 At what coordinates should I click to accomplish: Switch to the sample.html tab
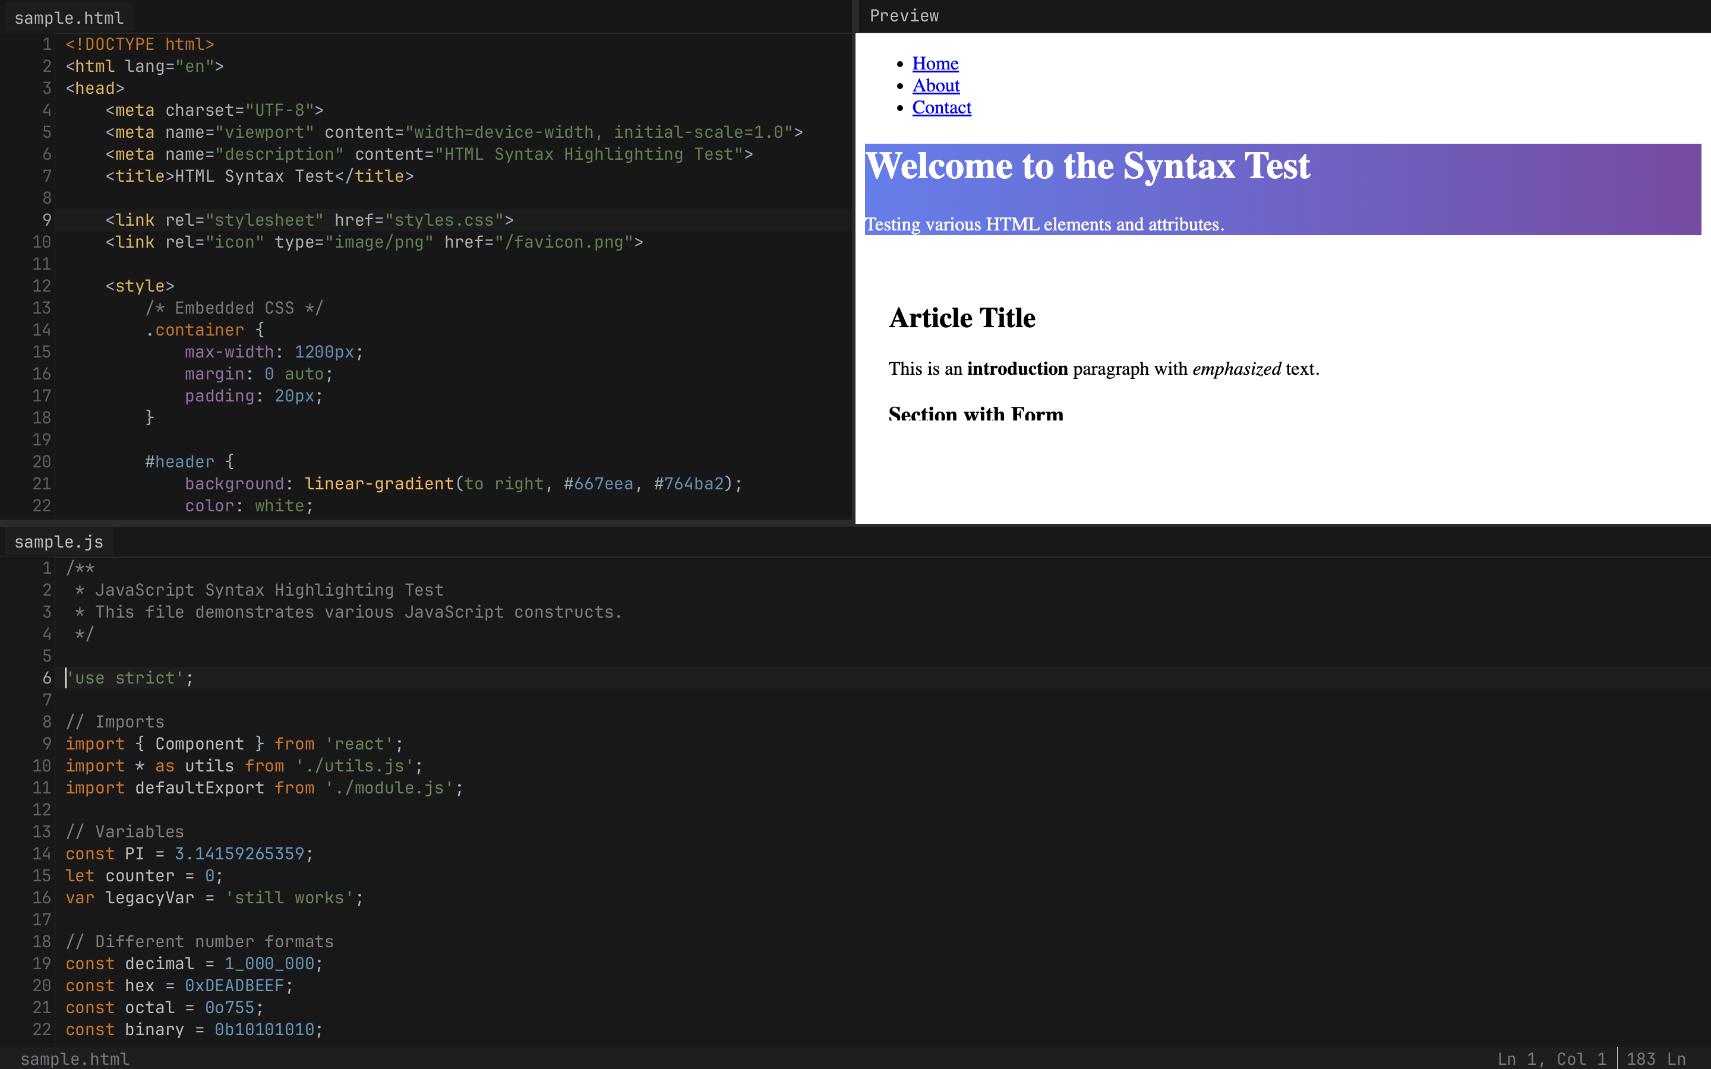tap(68, 18)
